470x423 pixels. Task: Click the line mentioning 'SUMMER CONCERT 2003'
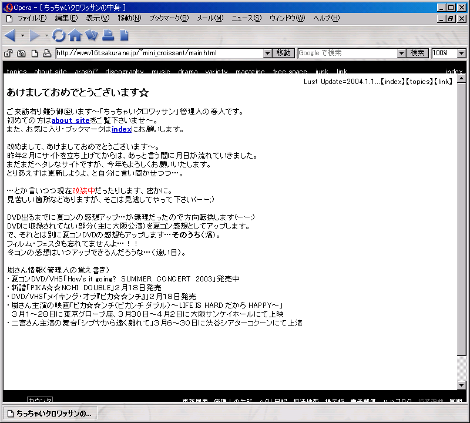pyautogui.click(x=123, y=279)
